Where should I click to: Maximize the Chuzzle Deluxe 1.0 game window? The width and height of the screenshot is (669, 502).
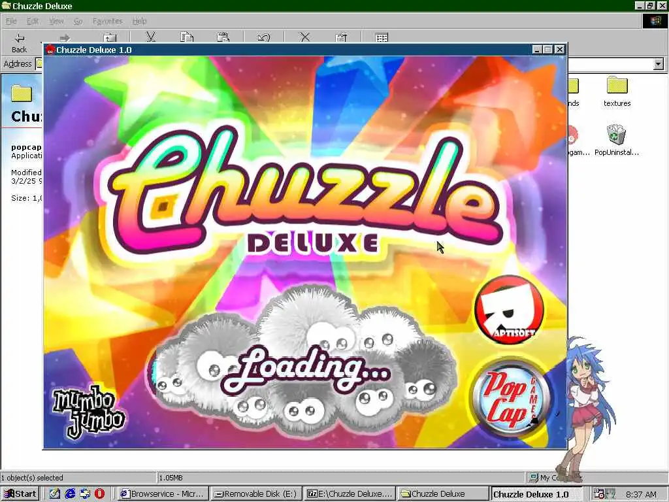tap(548, 50)
